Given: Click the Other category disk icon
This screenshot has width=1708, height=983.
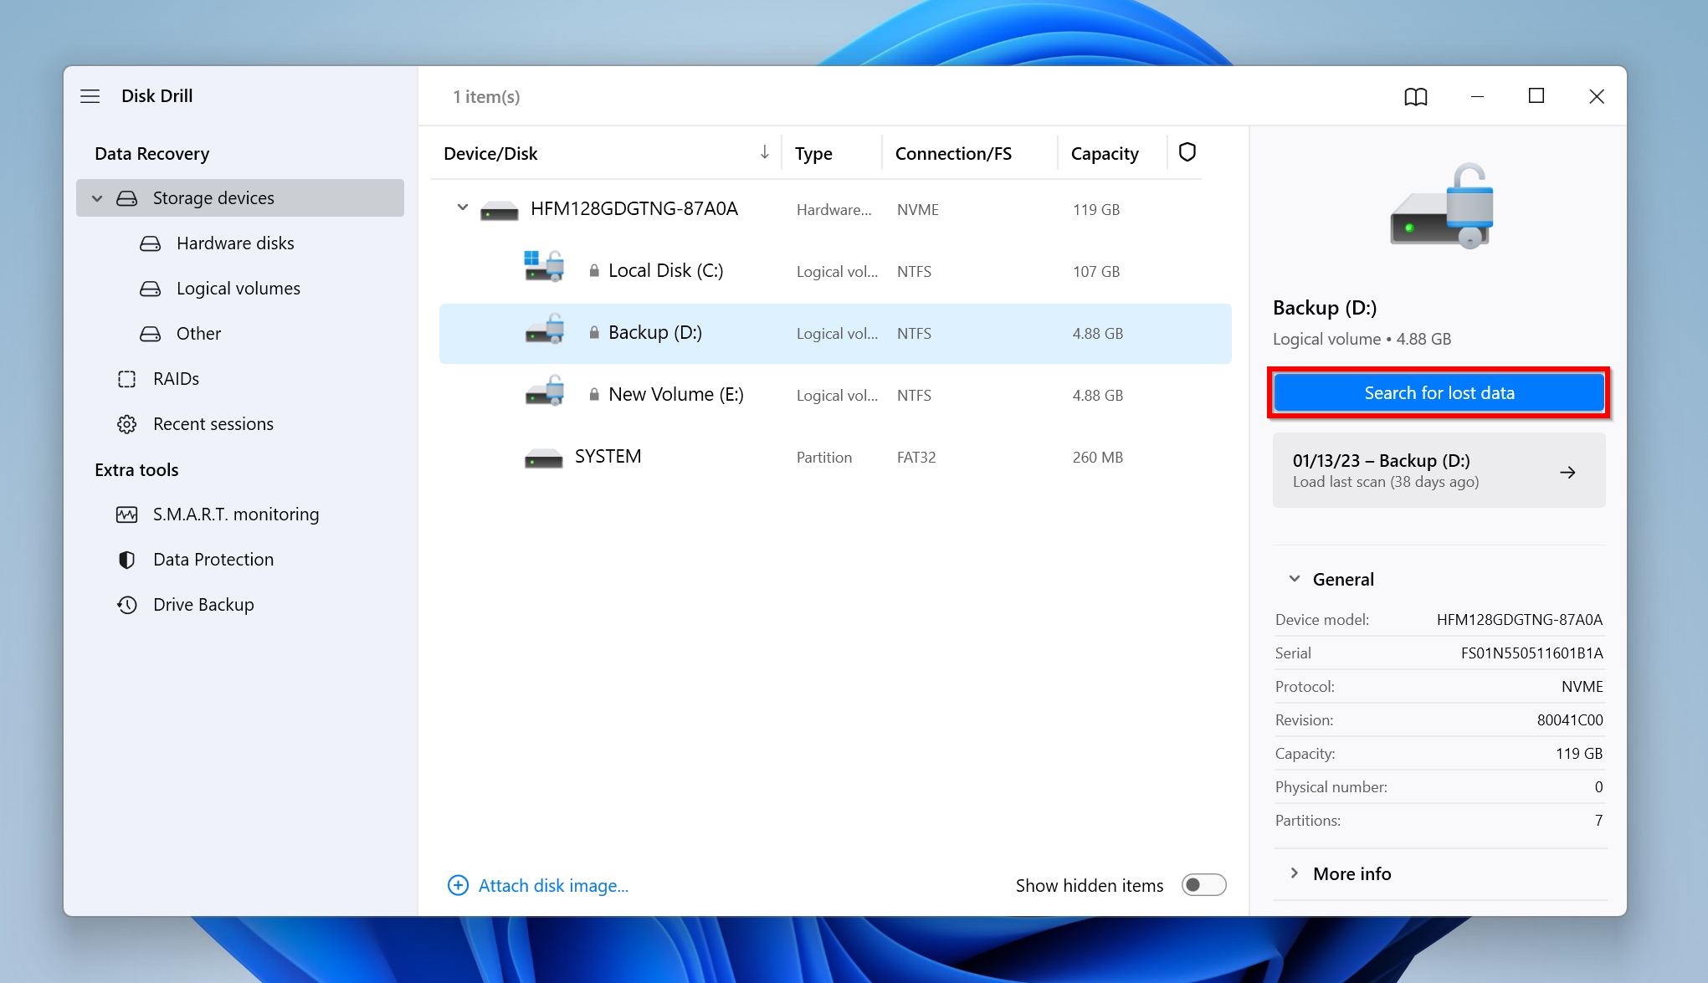Looking at the screenshot, I should [x=150, y=334].
